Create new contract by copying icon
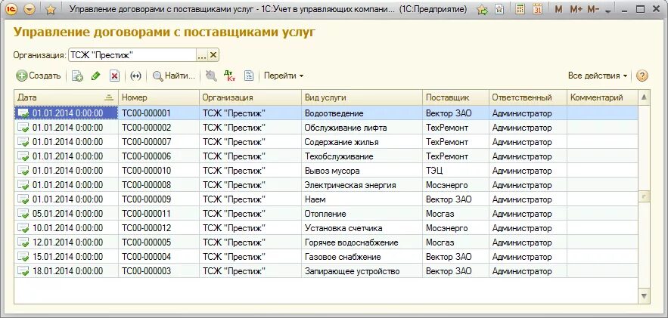This screenshot has height=318, width=668. coord(77,76)
